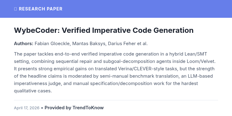
Task: Select author Darius Feher
Action: (122, 44)
